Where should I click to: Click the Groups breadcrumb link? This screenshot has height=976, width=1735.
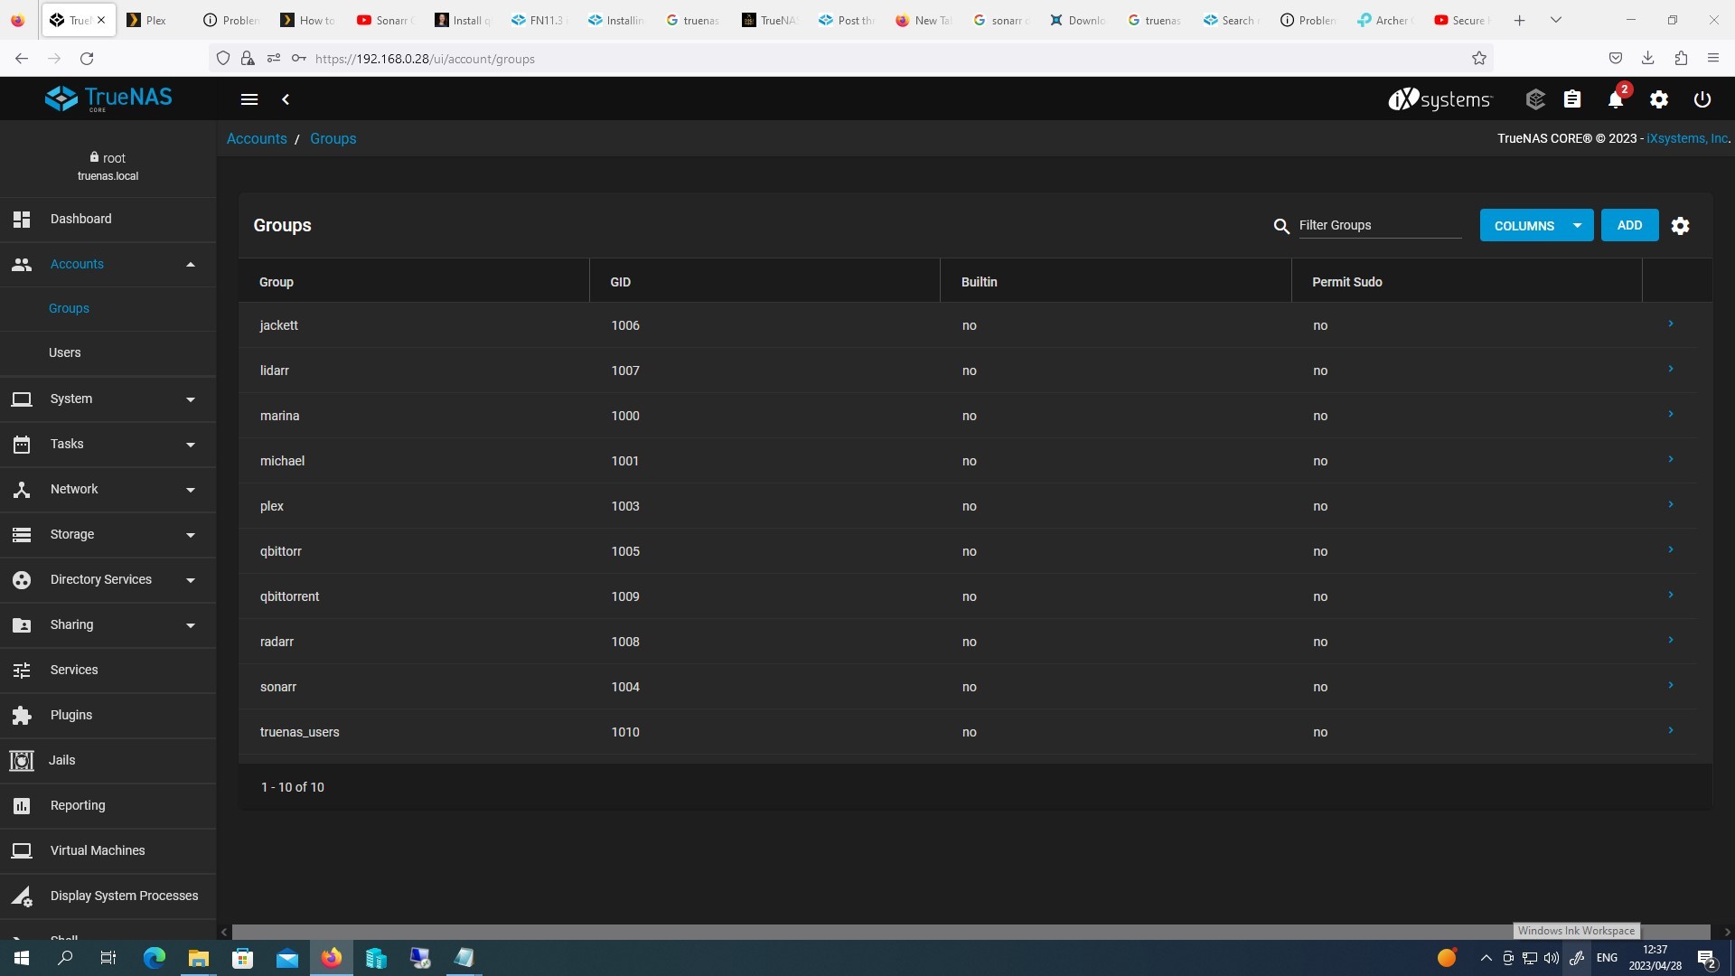click(x=333, y=139)
